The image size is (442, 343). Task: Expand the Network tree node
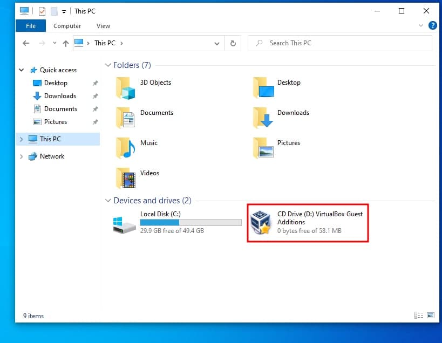pyautogui.click(x=21, y=156)
